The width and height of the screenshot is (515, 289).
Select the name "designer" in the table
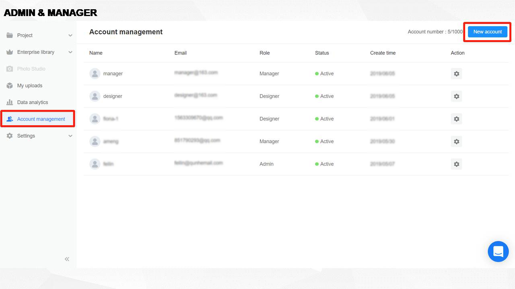pos(113,96)
